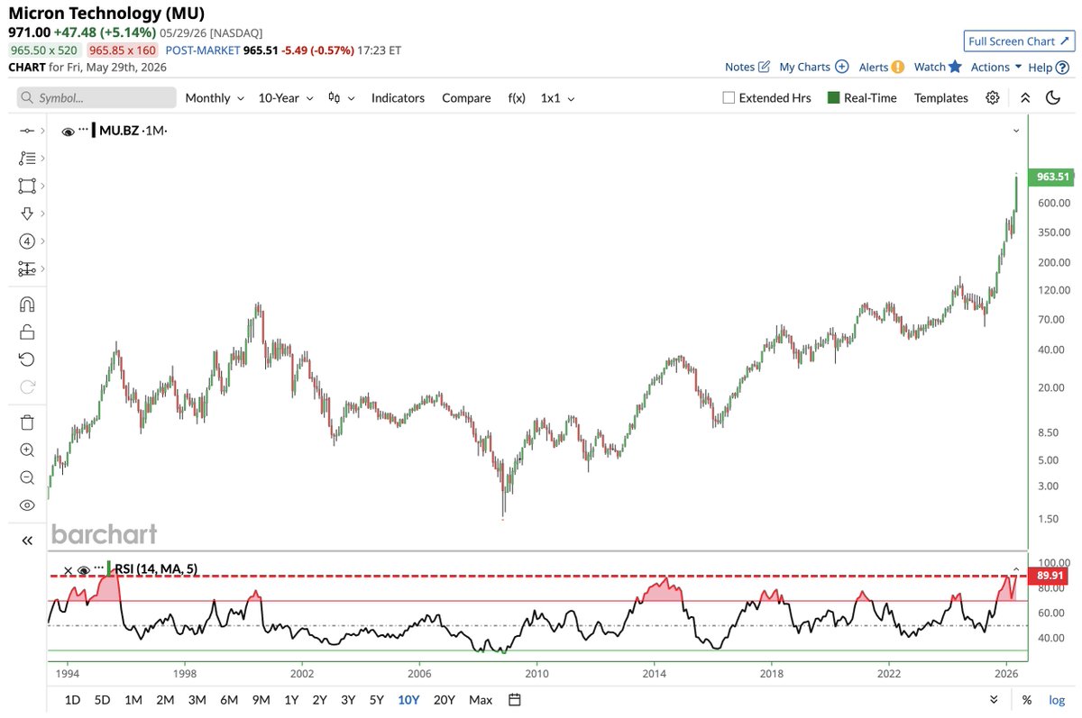
Task: Expand the Actions dropdown menu
Action: click(996, 67)
